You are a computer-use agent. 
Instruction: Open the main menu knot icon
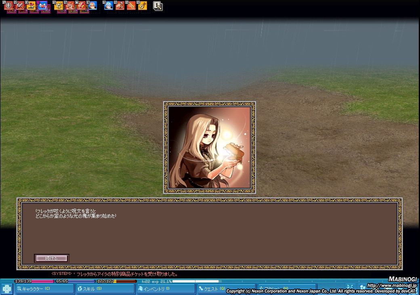pyautogui.click(x=7, y=289)
